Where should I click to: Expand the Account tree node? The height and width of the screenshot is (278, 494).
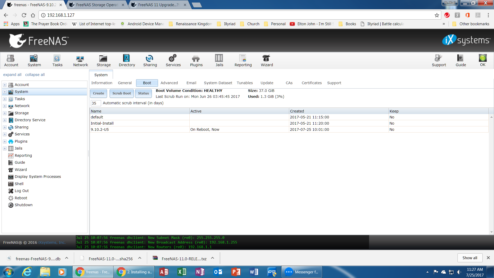5,85
